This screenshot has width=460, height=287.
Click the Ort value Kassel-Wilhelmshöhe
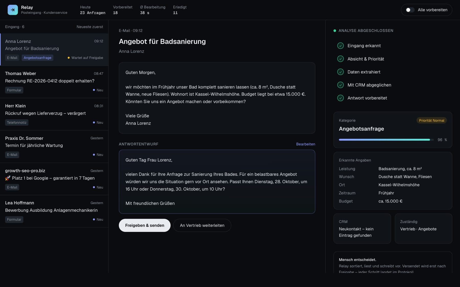pos(399,185)
